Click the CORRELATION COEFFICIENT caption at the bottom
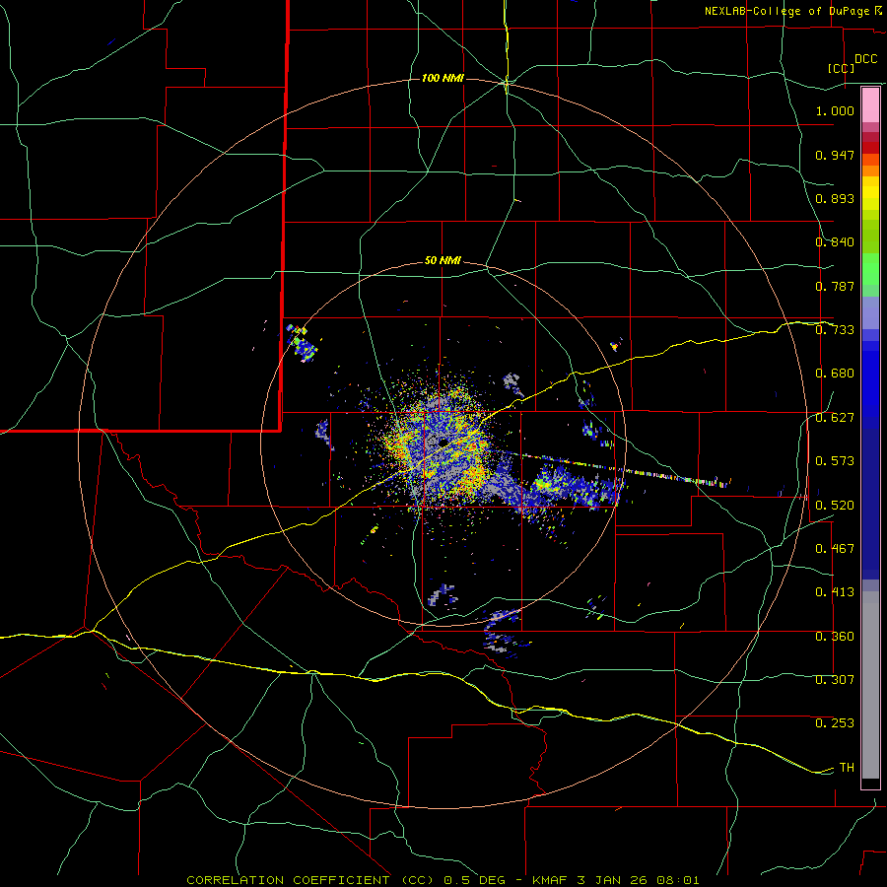887x887 pixels. 288,880
